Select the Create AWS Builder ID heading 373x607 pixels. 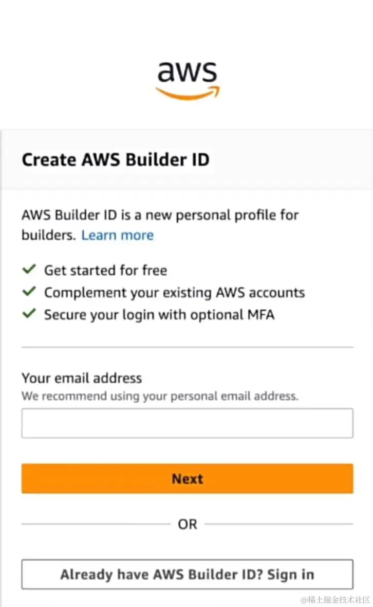[116, 160]
